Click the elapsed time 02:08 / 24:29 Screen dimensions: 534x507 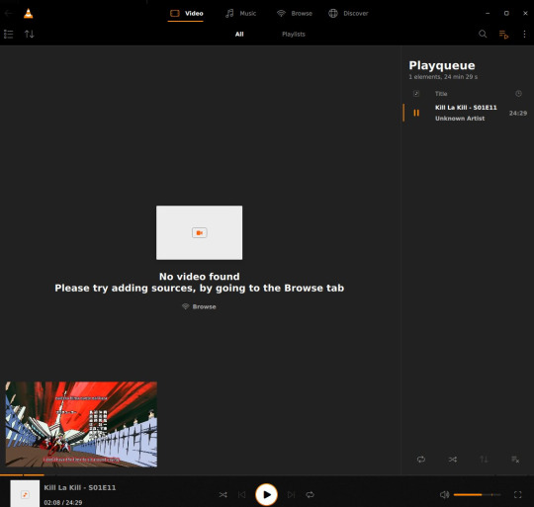click(x=63, y=503)
